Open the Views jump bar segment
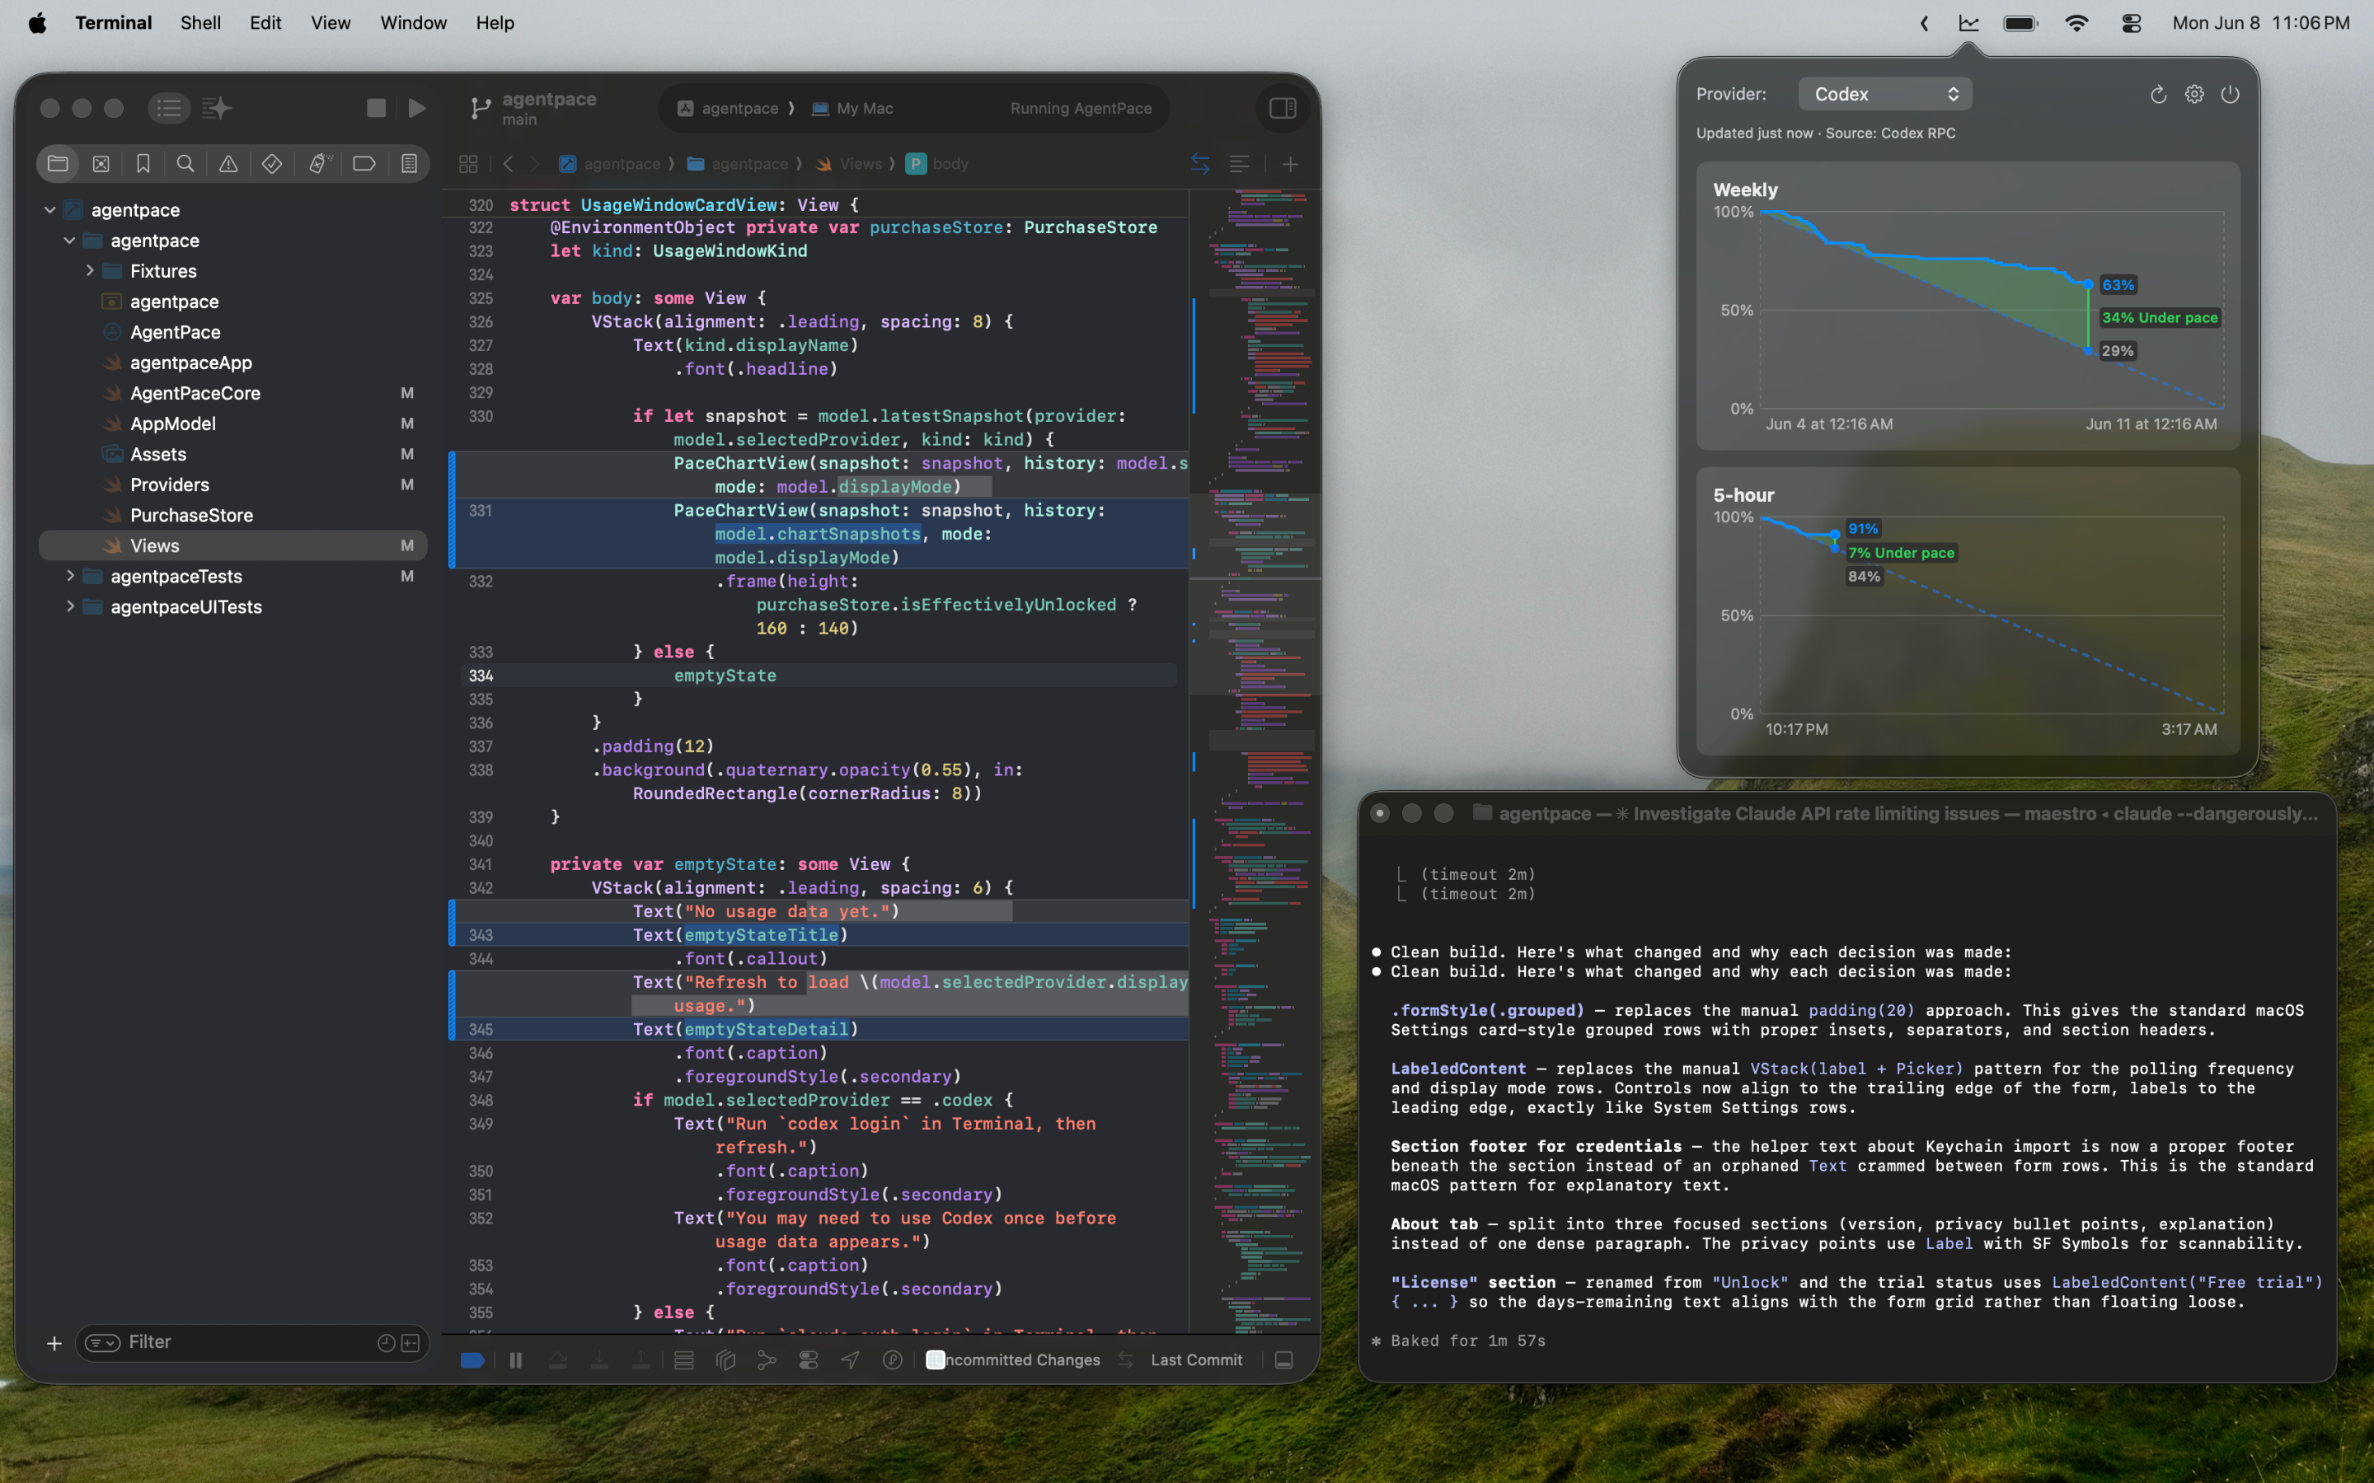The height and width of the screenshot is (1483, 2374). tap(850, 164)
